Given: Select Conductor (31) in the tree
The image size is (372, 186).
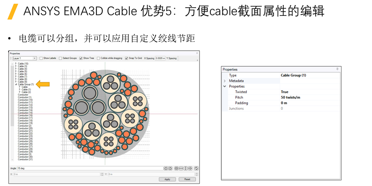Looking at the screenshot, I should pos(25,159).
